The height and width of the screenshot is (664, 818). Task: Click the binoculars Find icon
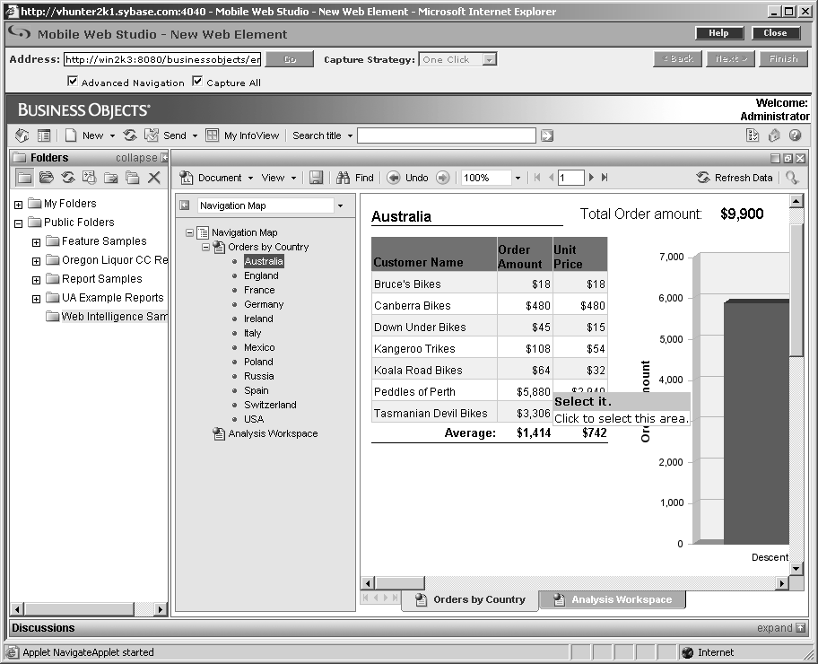(343, 178)
